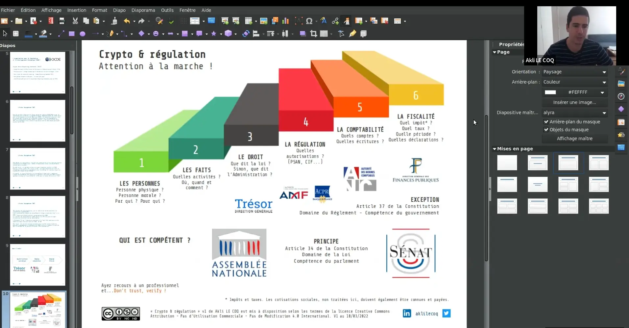Open the Stars shapes dropdown arrow

pyautogui.click(x=221, y=34)
